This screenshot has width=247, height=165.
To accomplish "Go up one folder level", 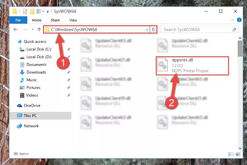I will (39, 29).
